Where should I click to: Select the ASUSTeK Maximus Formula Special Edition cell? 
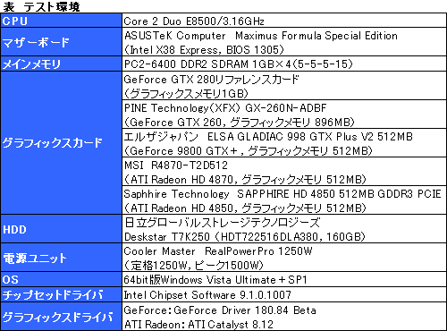point(284,42)
